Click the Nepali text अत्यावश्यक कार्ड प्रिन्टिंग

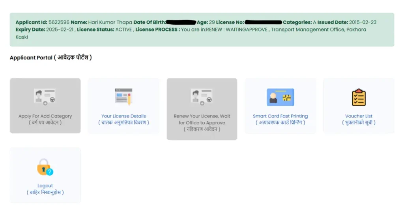point(281,123)
